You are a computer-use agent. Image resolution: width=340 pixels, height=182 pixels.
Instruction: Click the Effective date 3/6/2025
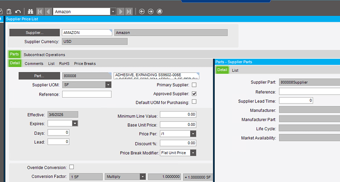click(x=63, y=114)
